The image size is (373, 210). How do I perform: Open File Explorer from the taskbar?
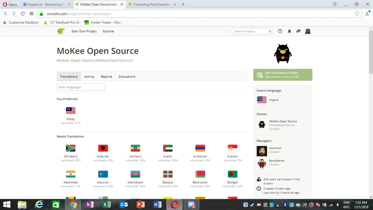click(x=22, y=204)
